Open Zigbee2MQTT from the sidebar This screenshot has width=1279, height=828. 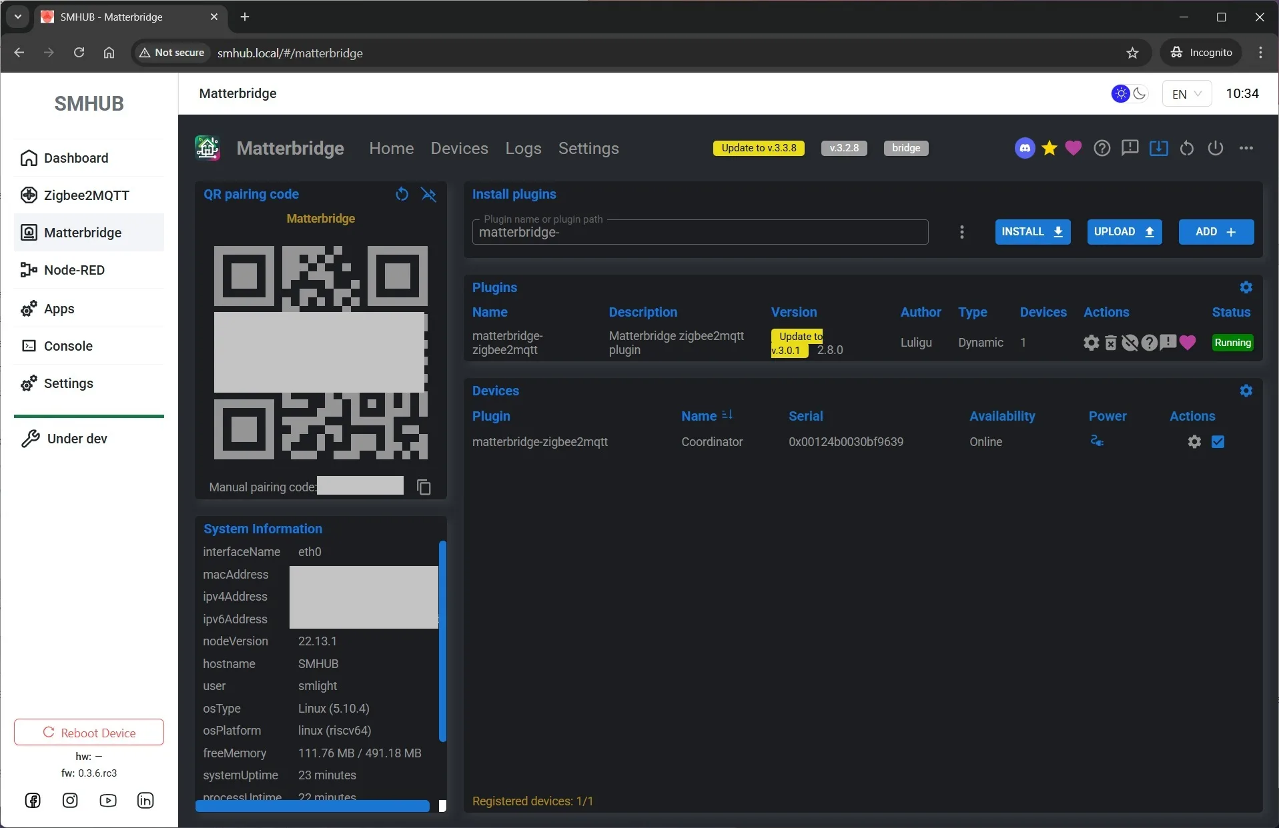click(87, 195)
